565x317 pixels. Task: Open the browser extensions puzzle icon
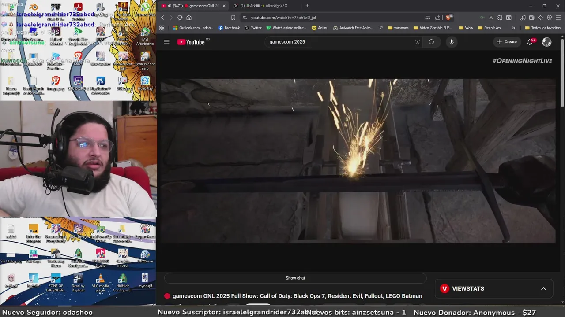pos(500,18)
